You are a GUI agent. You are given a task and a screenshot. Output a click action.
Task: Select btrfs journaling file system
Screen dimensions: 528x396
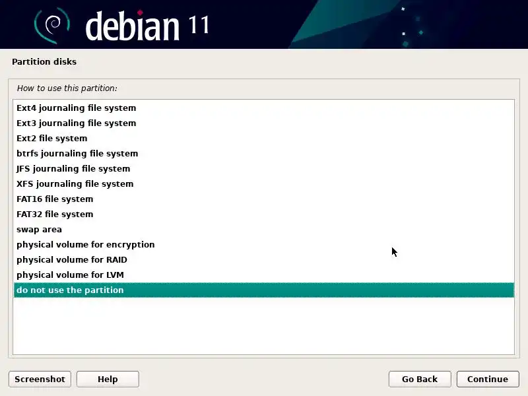pos(263,153)
